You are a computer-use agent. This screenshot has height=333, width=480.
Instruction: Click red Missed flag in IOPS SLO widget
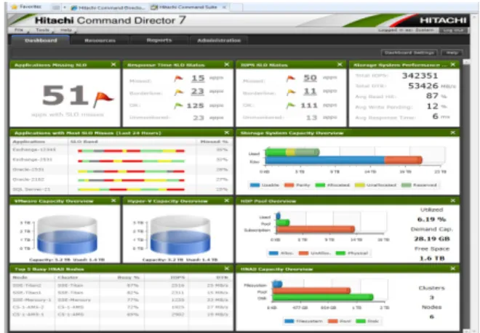click(291, 79)
